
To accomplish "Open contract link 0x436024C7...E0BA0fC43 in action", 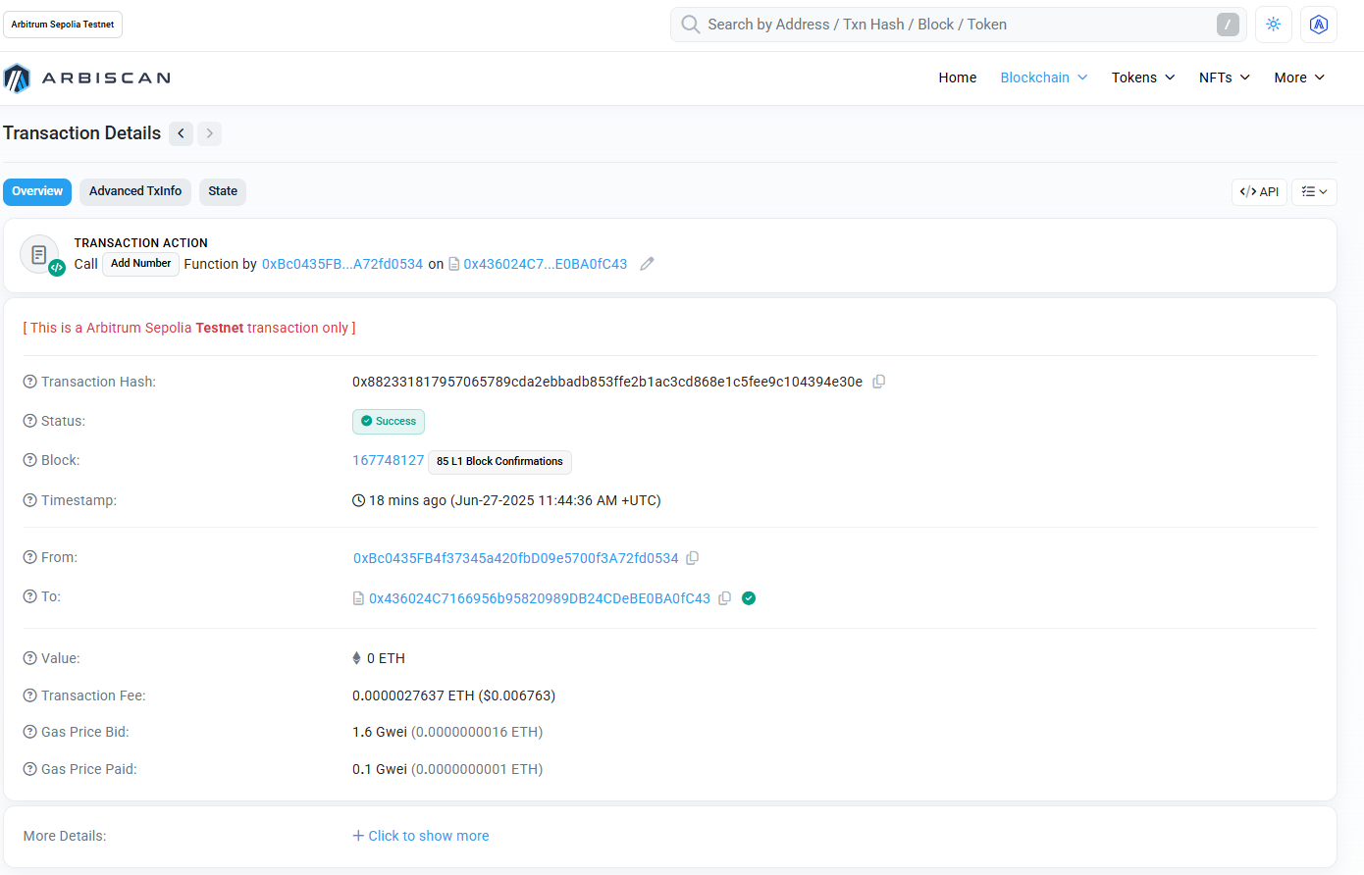I will pyautogui.click(x=546, y=264).
